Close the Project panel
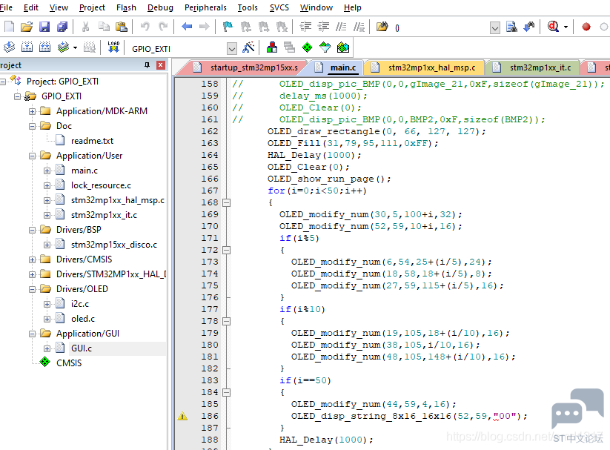 click(x=160, y=65)
